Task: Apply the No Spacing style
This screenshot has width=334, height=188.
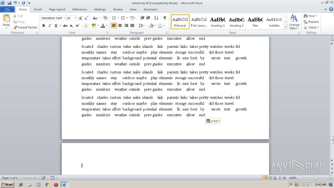Action: coord(199,21)
